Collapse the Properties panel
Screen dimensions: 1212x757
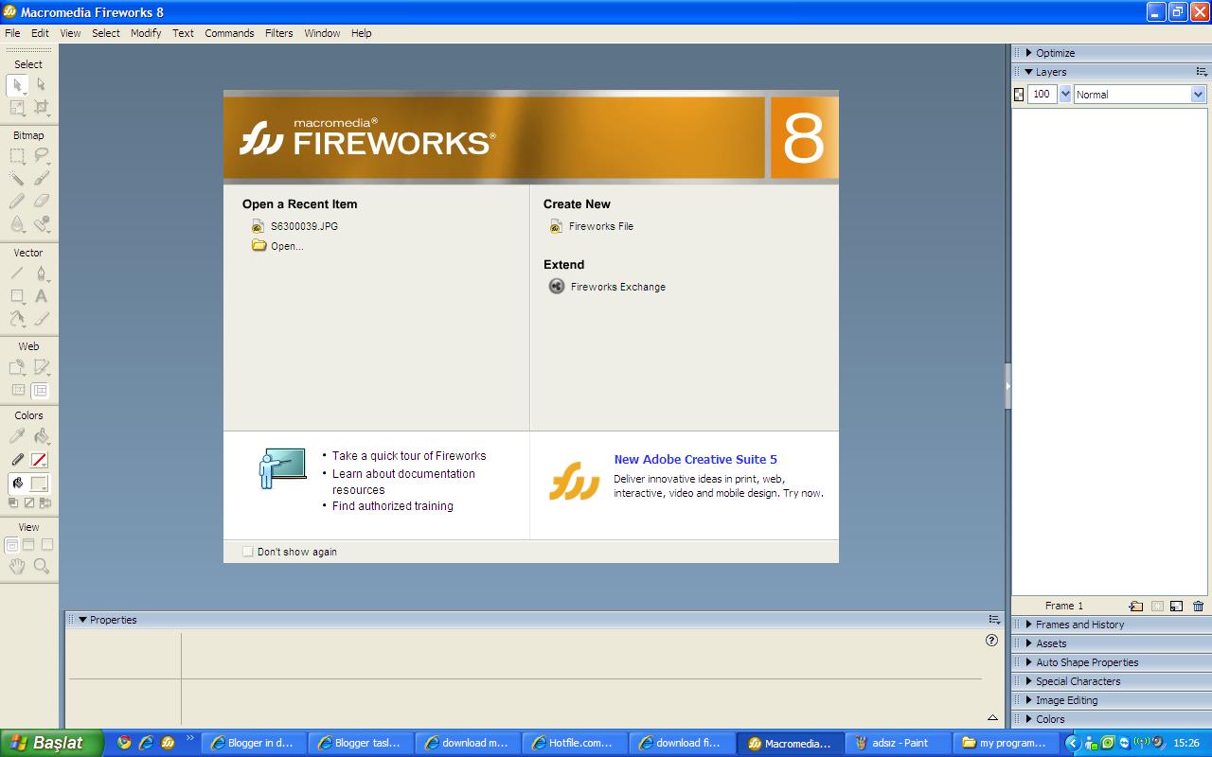click(82, 620)
